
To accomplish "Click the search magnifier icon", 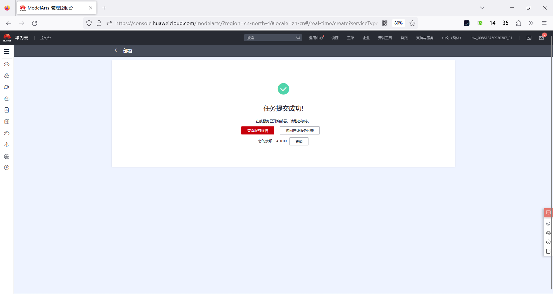I will coord(298,37).
